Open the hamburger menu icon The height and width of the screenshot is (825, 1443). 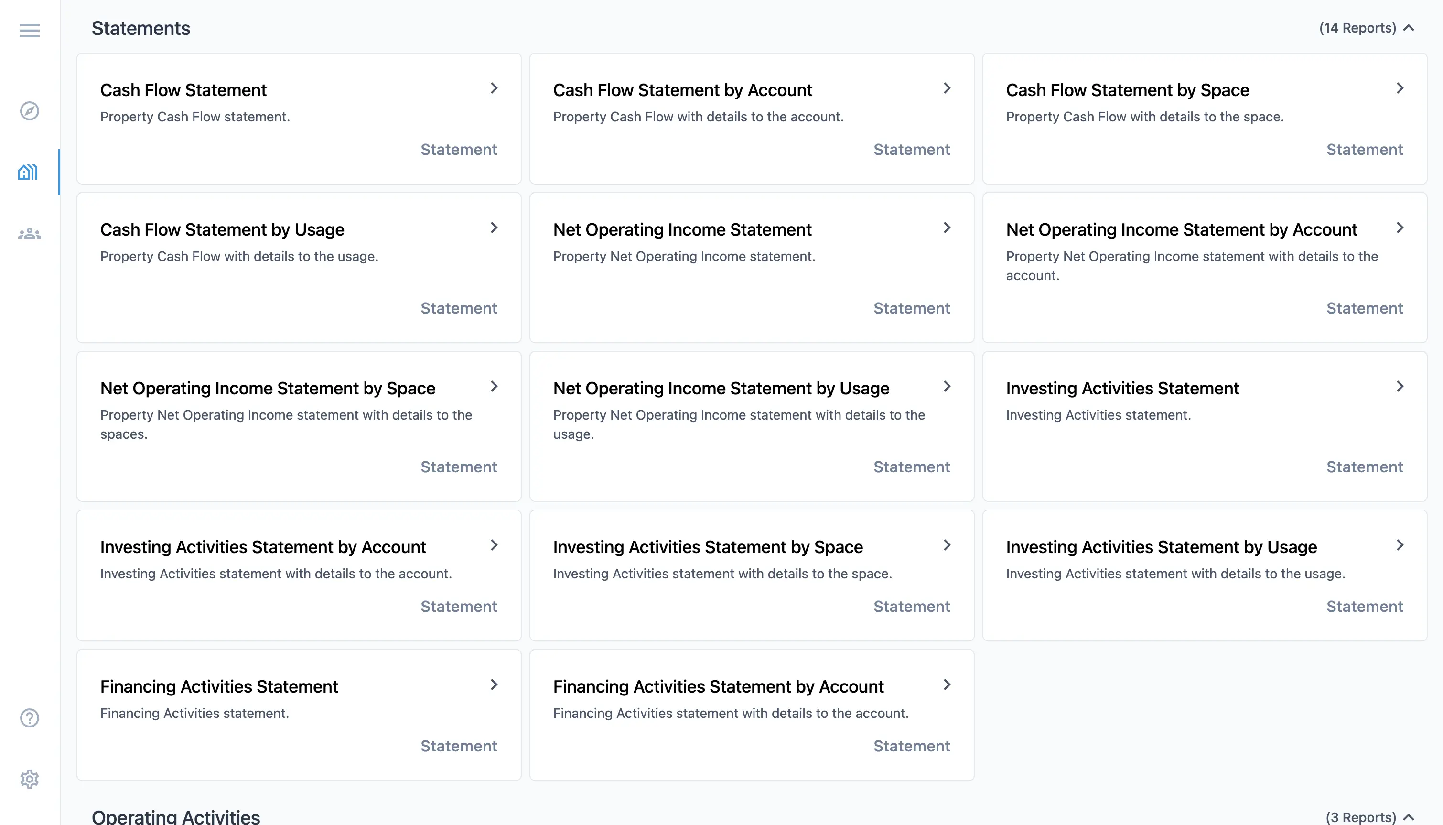click(30, 31)
